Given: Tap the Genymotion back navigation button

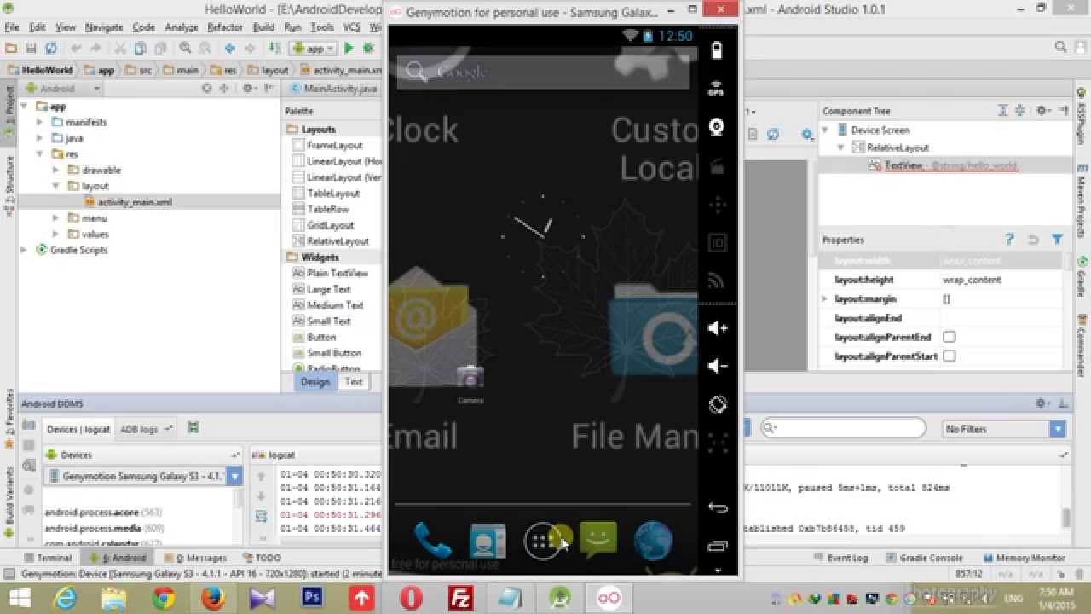Looking at the screenshot, I should [x=717, y=507].
